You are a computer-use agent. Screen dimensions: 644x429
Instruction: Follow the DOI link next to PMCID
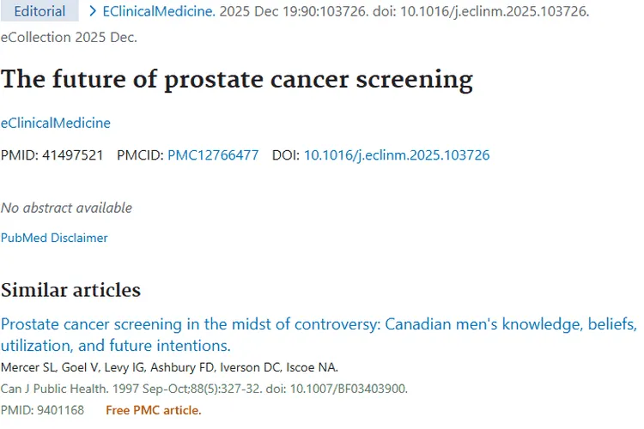pyautogui.click(x=396, y=155)
